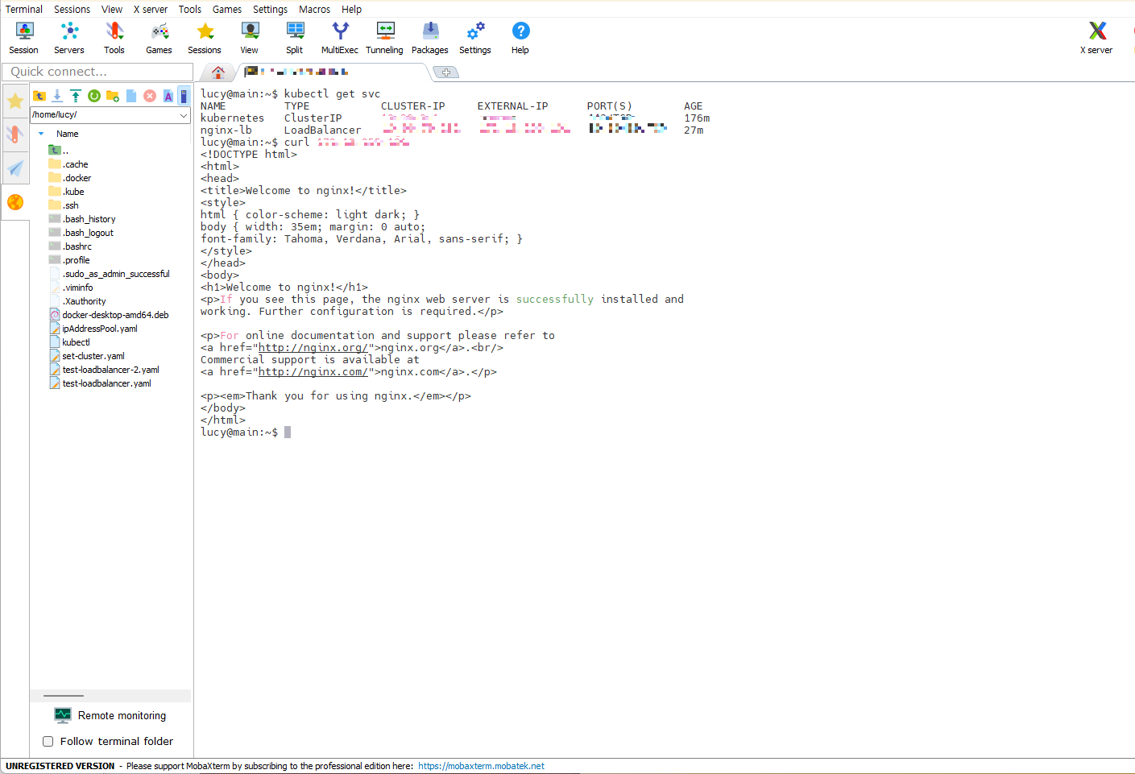Click the http://nginx.com/ link in terminal

point(313,372)
